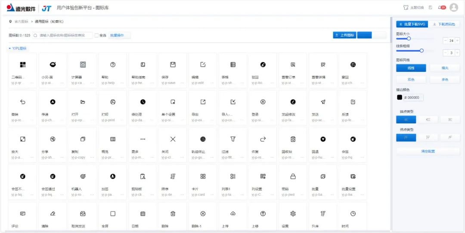Go to 官方图标 in the breadcrumb
The height and width of the screenshot is (233, 465).
(21, 21)
